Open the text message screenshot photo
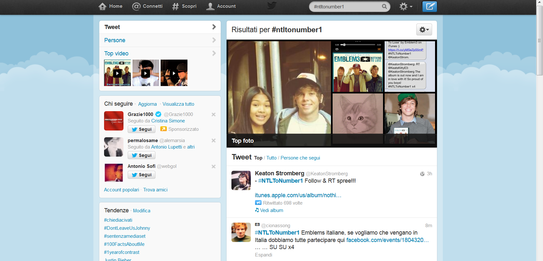Image resolution: width=543 pixels, height=261 pixels. 410,66
